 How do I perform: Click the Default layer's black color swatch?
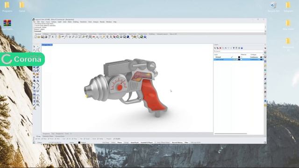pos(239,57)
